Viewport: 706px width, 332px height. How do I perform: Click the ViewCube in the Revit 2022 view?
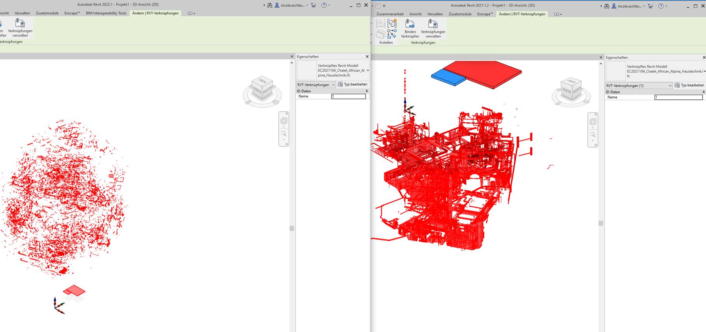(262, 88)
